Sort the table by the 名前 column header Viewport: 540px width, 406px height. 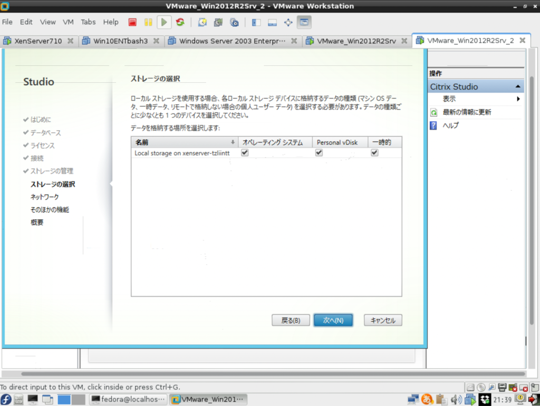click(x=185, y=142)
